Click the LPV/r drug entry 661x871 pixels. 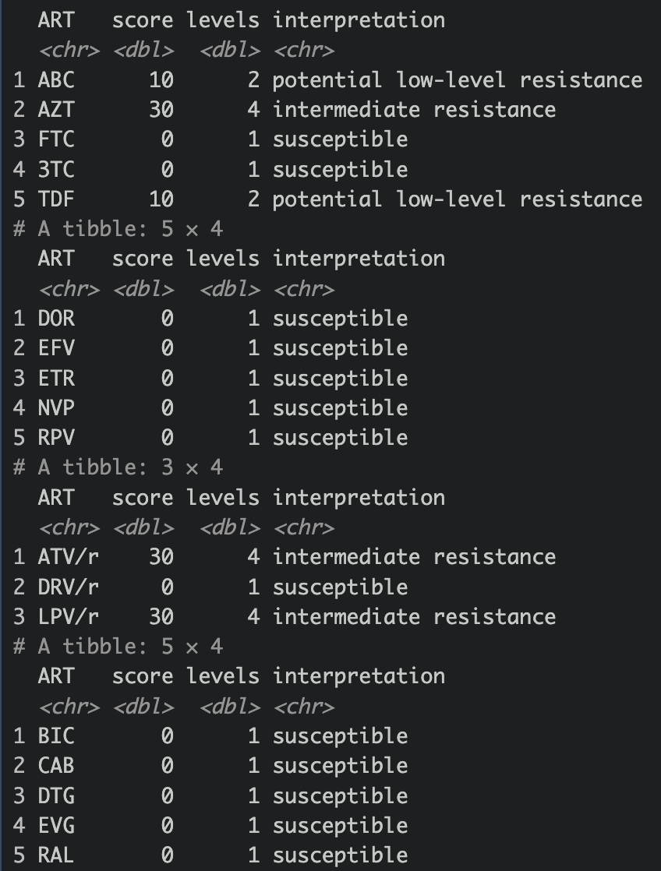(x=69, y=617)
